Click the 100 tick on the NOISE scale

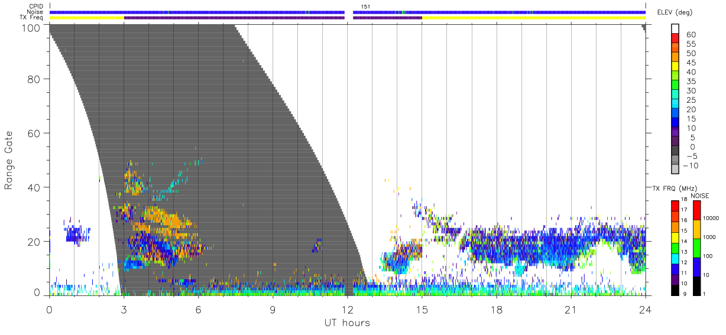708,256
